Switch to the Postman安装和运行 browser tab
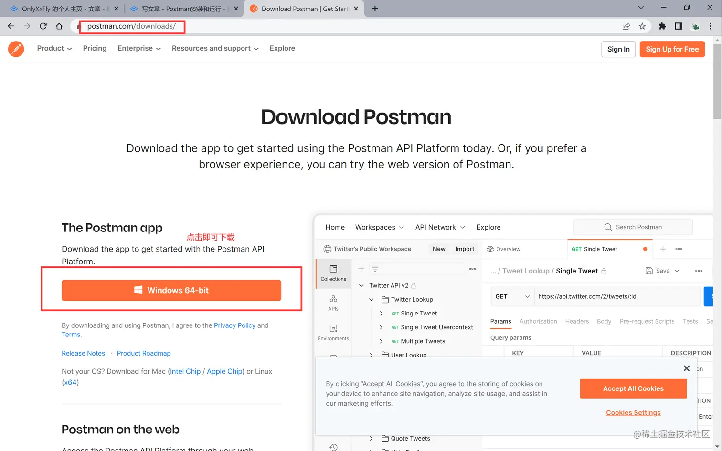This screenshot has height=451, width=722. click(x=184, y=9)
